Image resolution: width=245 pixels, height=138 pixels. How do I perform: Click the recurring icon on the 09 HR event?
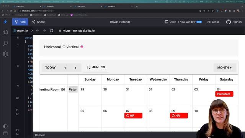(x=173, y=116)
